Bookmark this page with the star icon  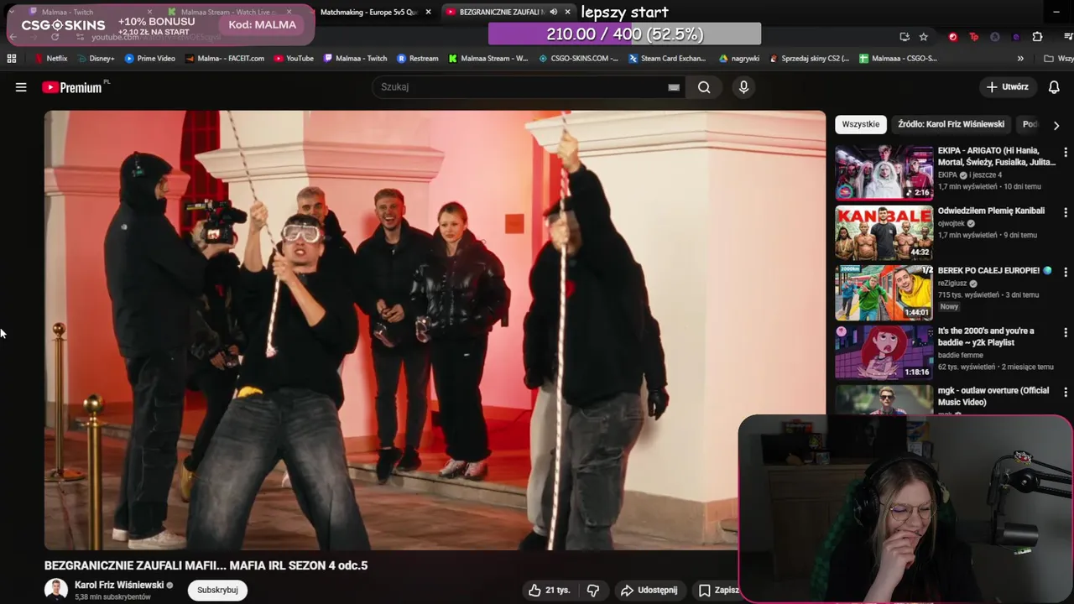(x=924, y=37)
